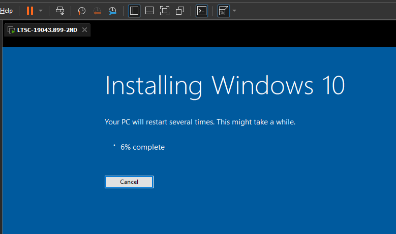Cancel the Windows 10 installation
Viewport: 396px width, 234px height.
tap(129, 182)
